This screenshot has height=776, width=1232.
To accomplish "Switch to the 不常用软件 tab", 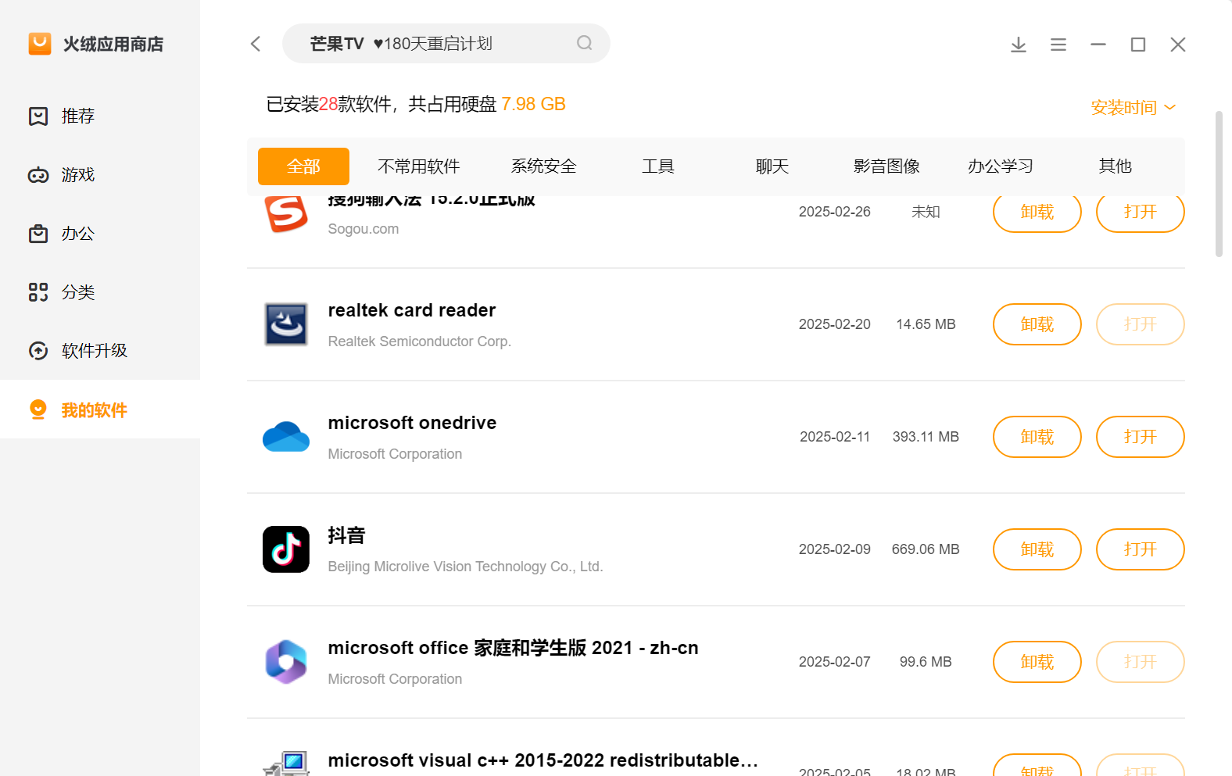I will pos(418,166).
